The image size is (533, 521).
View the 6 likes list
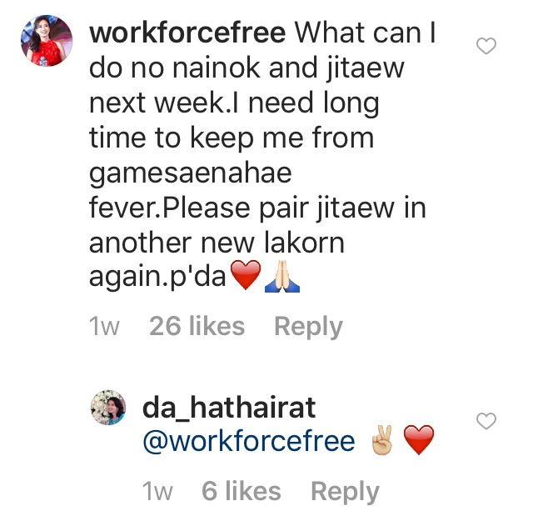pyautogui.click(x=242, y=491)
